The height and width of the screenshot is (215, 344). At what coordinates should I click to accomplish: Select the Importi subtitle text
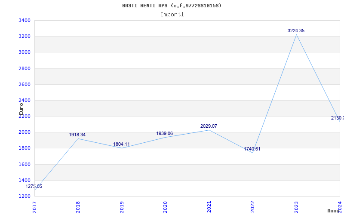click(172, 14)
